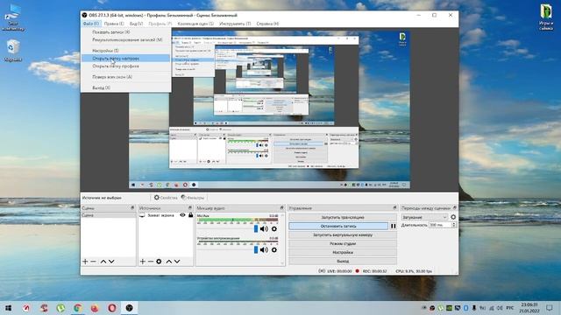Open the transition properties gear beside Затухание
Image resolution: width=561 pixels, height=315 pixels.
pyautogui.click(x=453, y=217)
